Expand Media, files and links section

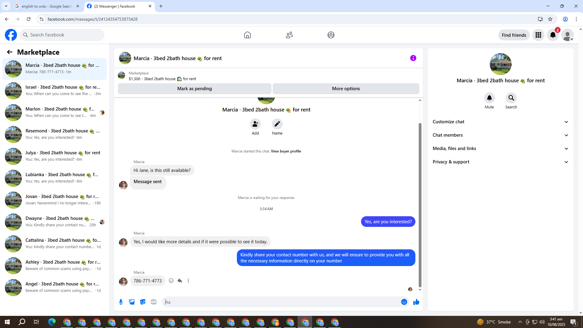[500, 149]
